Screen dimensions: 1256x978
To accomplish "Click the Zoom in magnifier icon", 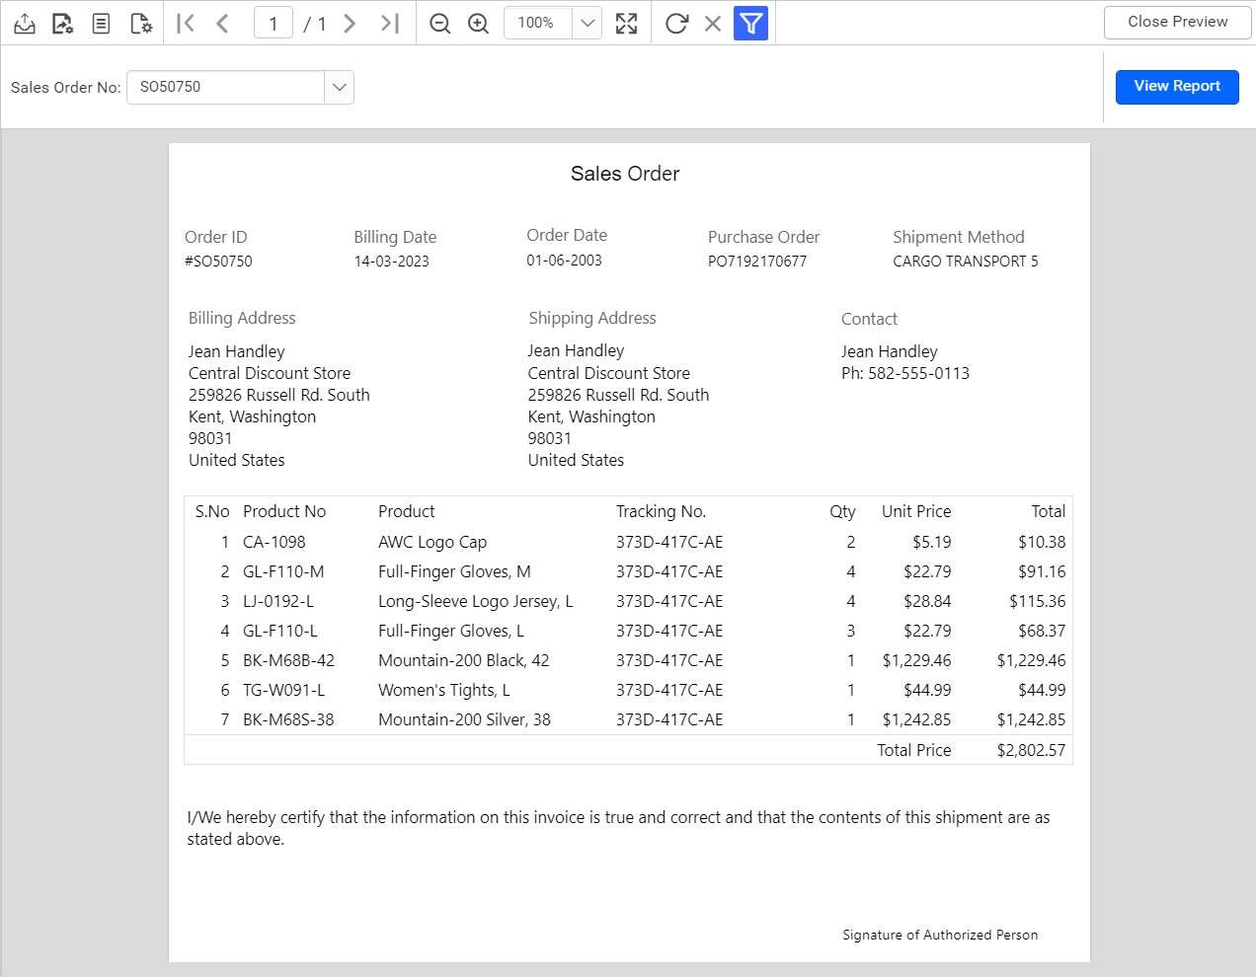I will click(478, 23).
